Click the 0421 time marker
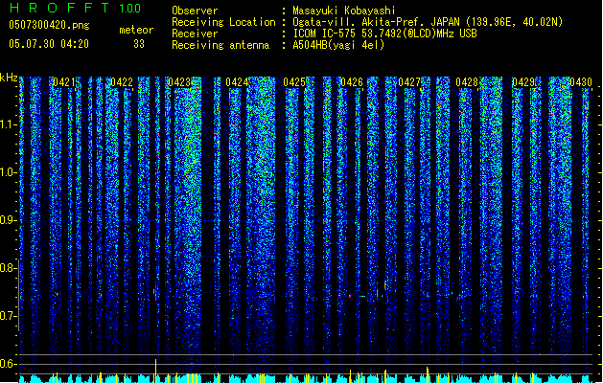 [x=64, y=82]
